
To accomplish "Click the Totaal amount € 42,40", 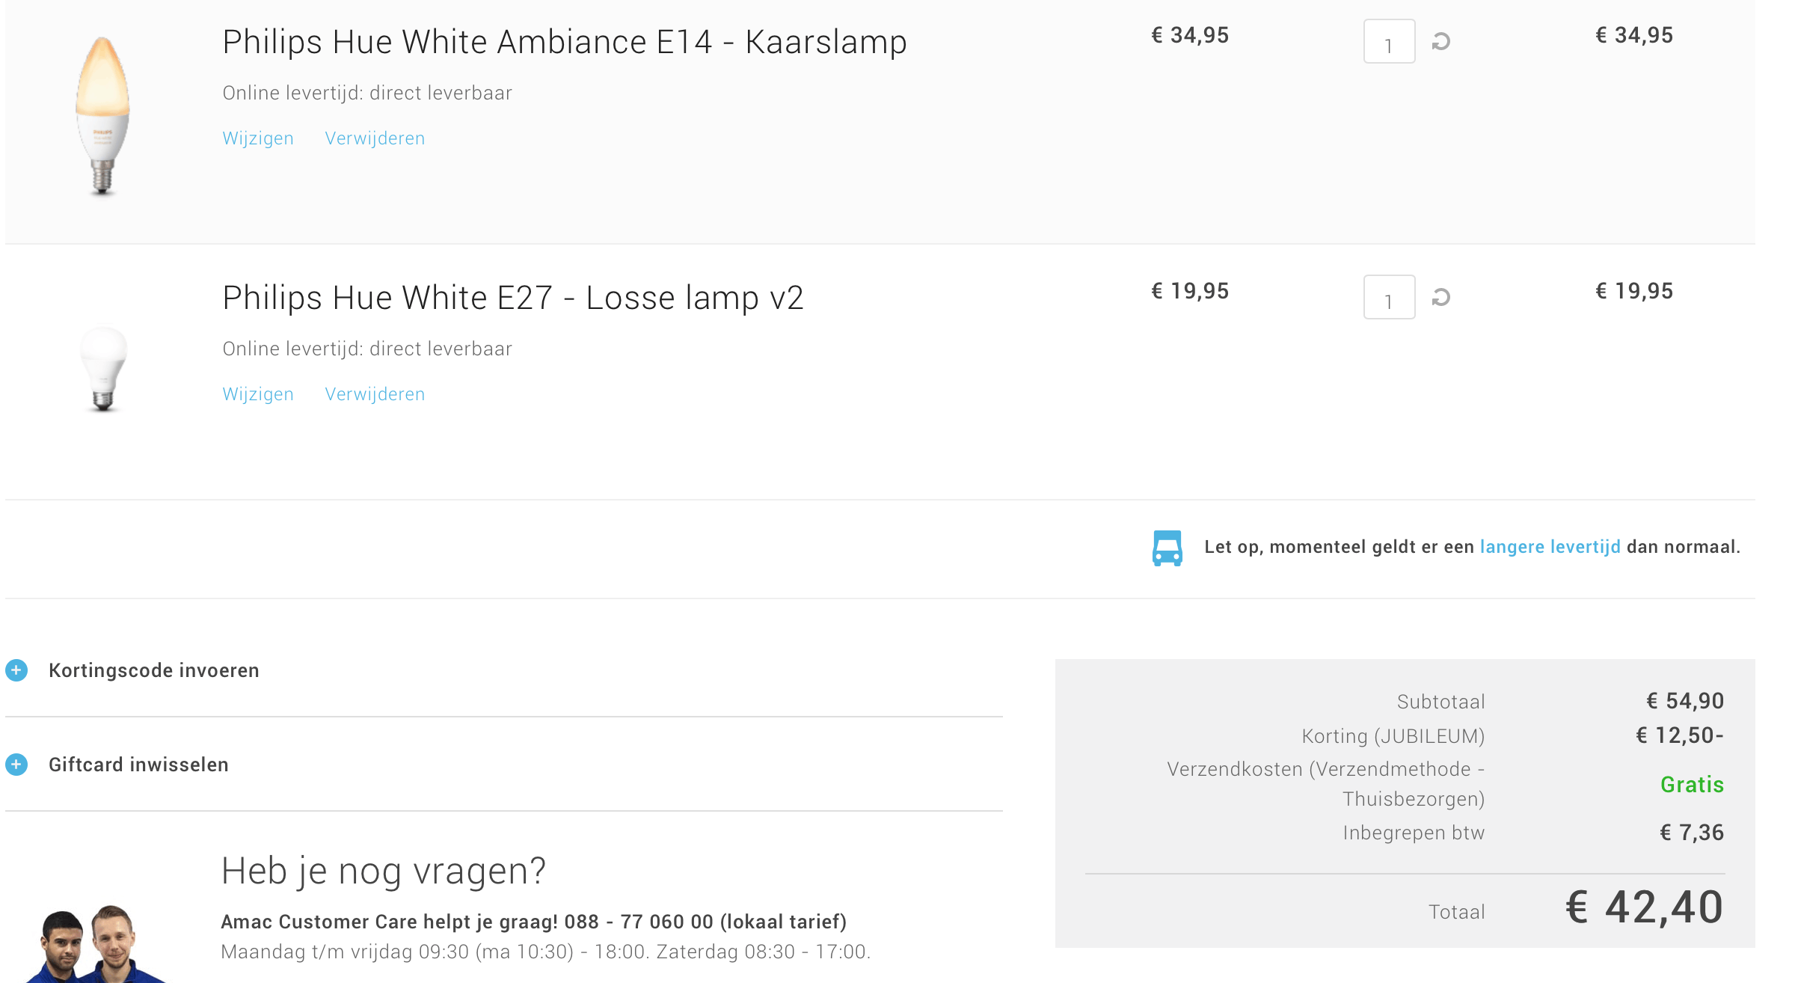I will [1644, 907].
